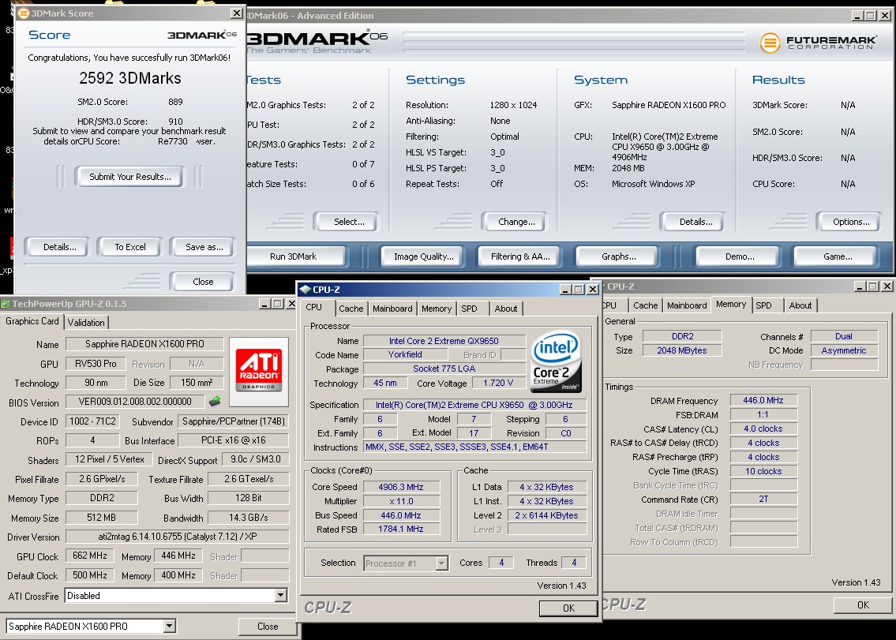Click the Core Speed 4906.3 MHz value
The image size is (896, 640).
pyautogui.click(x=401, y=487)
